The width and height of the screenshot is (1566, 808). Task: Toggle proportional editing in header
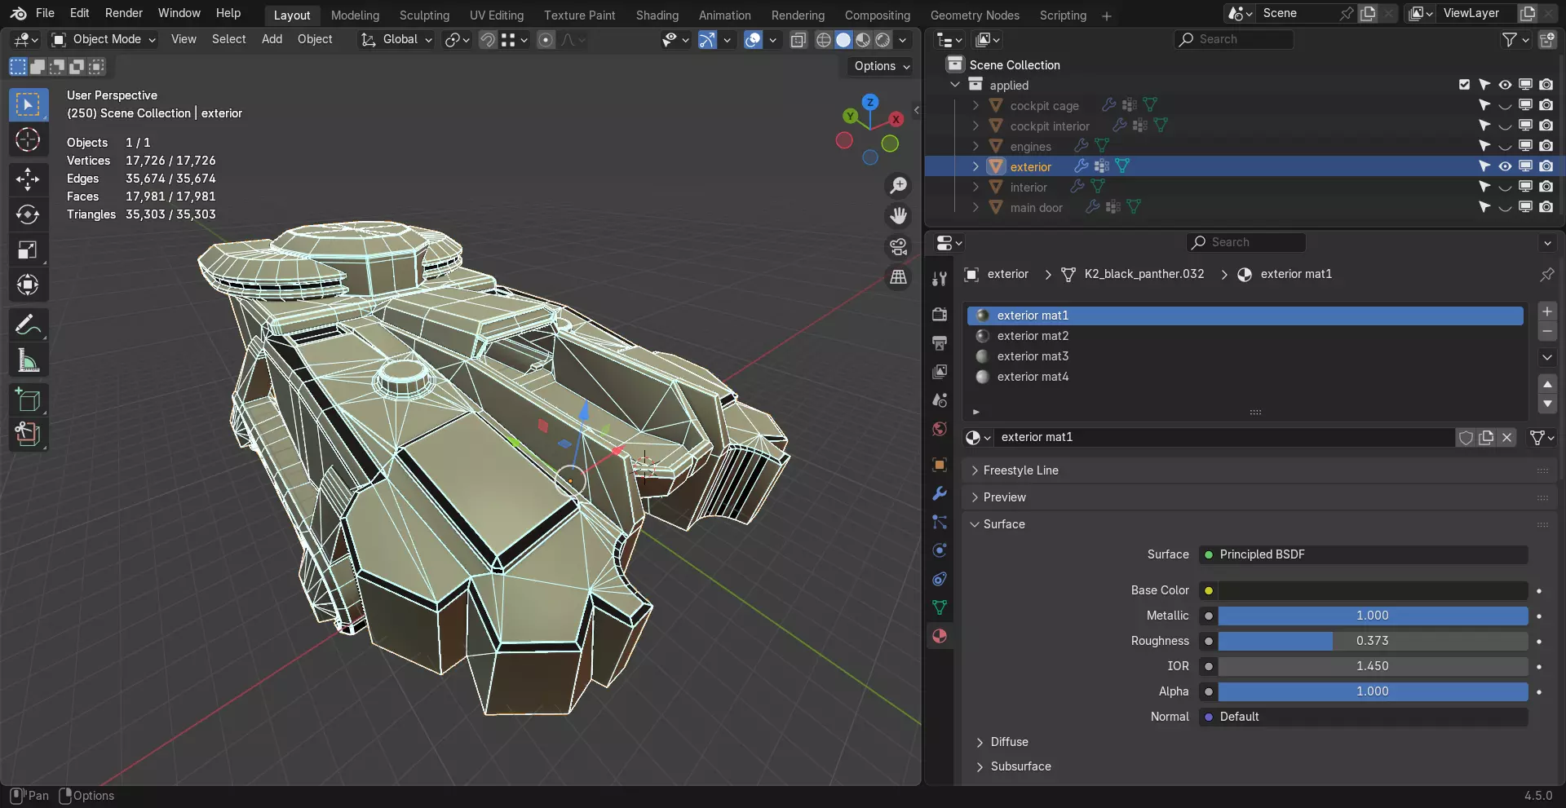pyautogui.click(x=546, y=39)
